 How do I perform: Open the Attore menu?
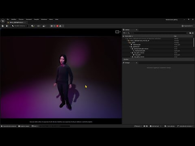point(51,19)
